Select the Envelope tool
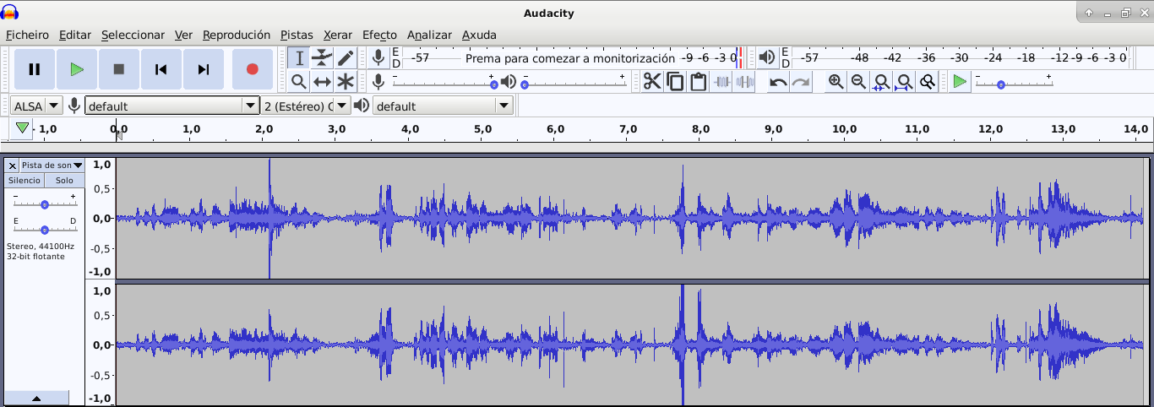 click(322, 58)
